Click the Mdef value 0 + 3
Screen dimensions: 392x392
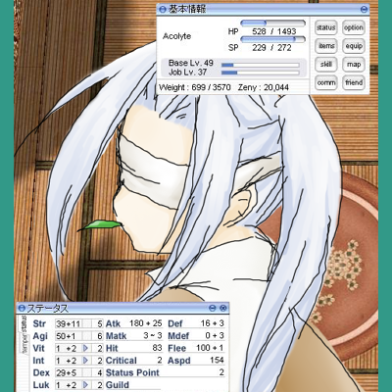[x=215, y=336]
